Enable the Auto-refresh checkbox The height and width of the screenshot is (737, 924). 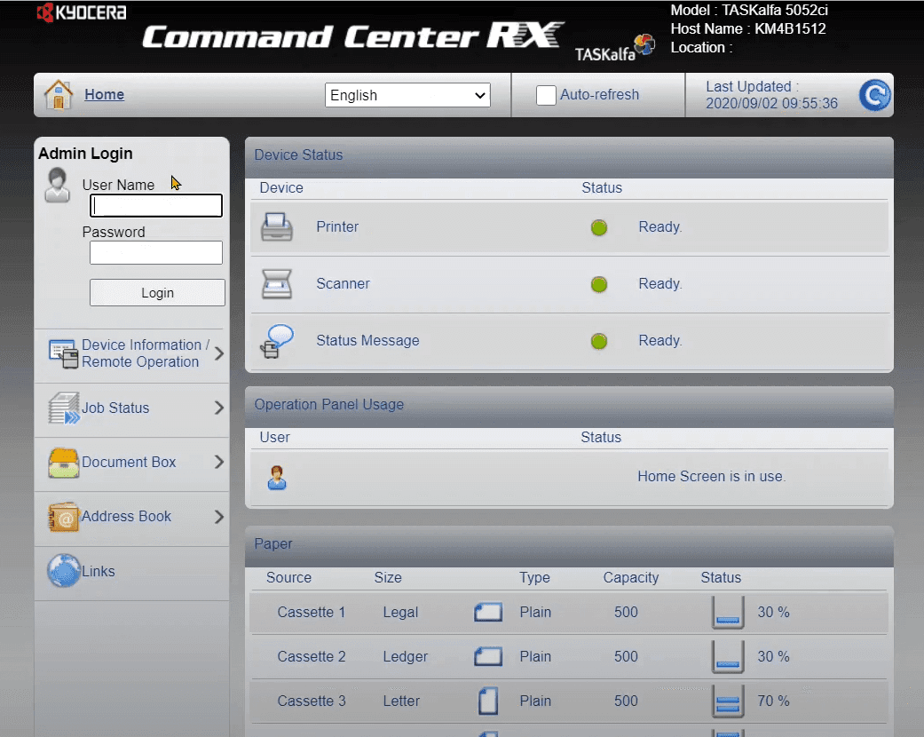pyautogui.click(x=546, y=95)
